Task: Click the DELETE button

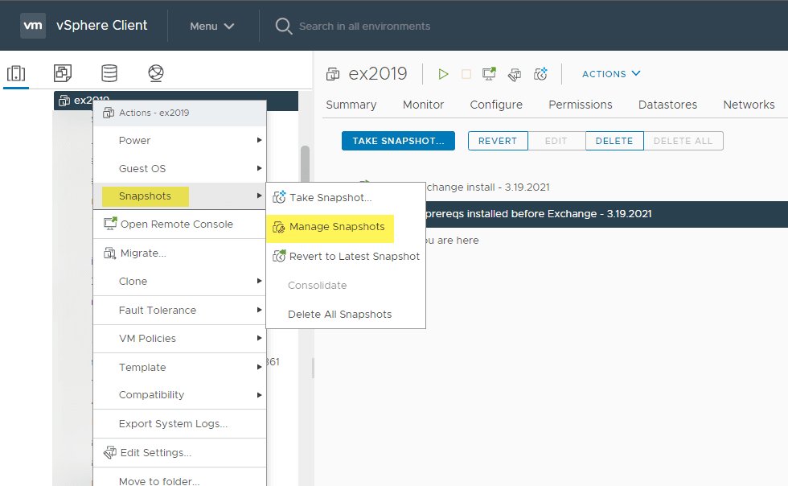Action: coord(614,141)
